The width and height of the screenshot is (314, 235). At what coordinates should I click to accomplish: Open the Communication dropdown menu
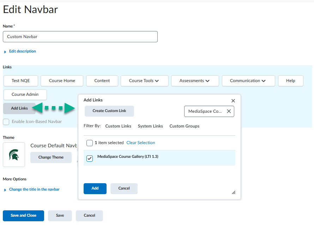point(247,81)
